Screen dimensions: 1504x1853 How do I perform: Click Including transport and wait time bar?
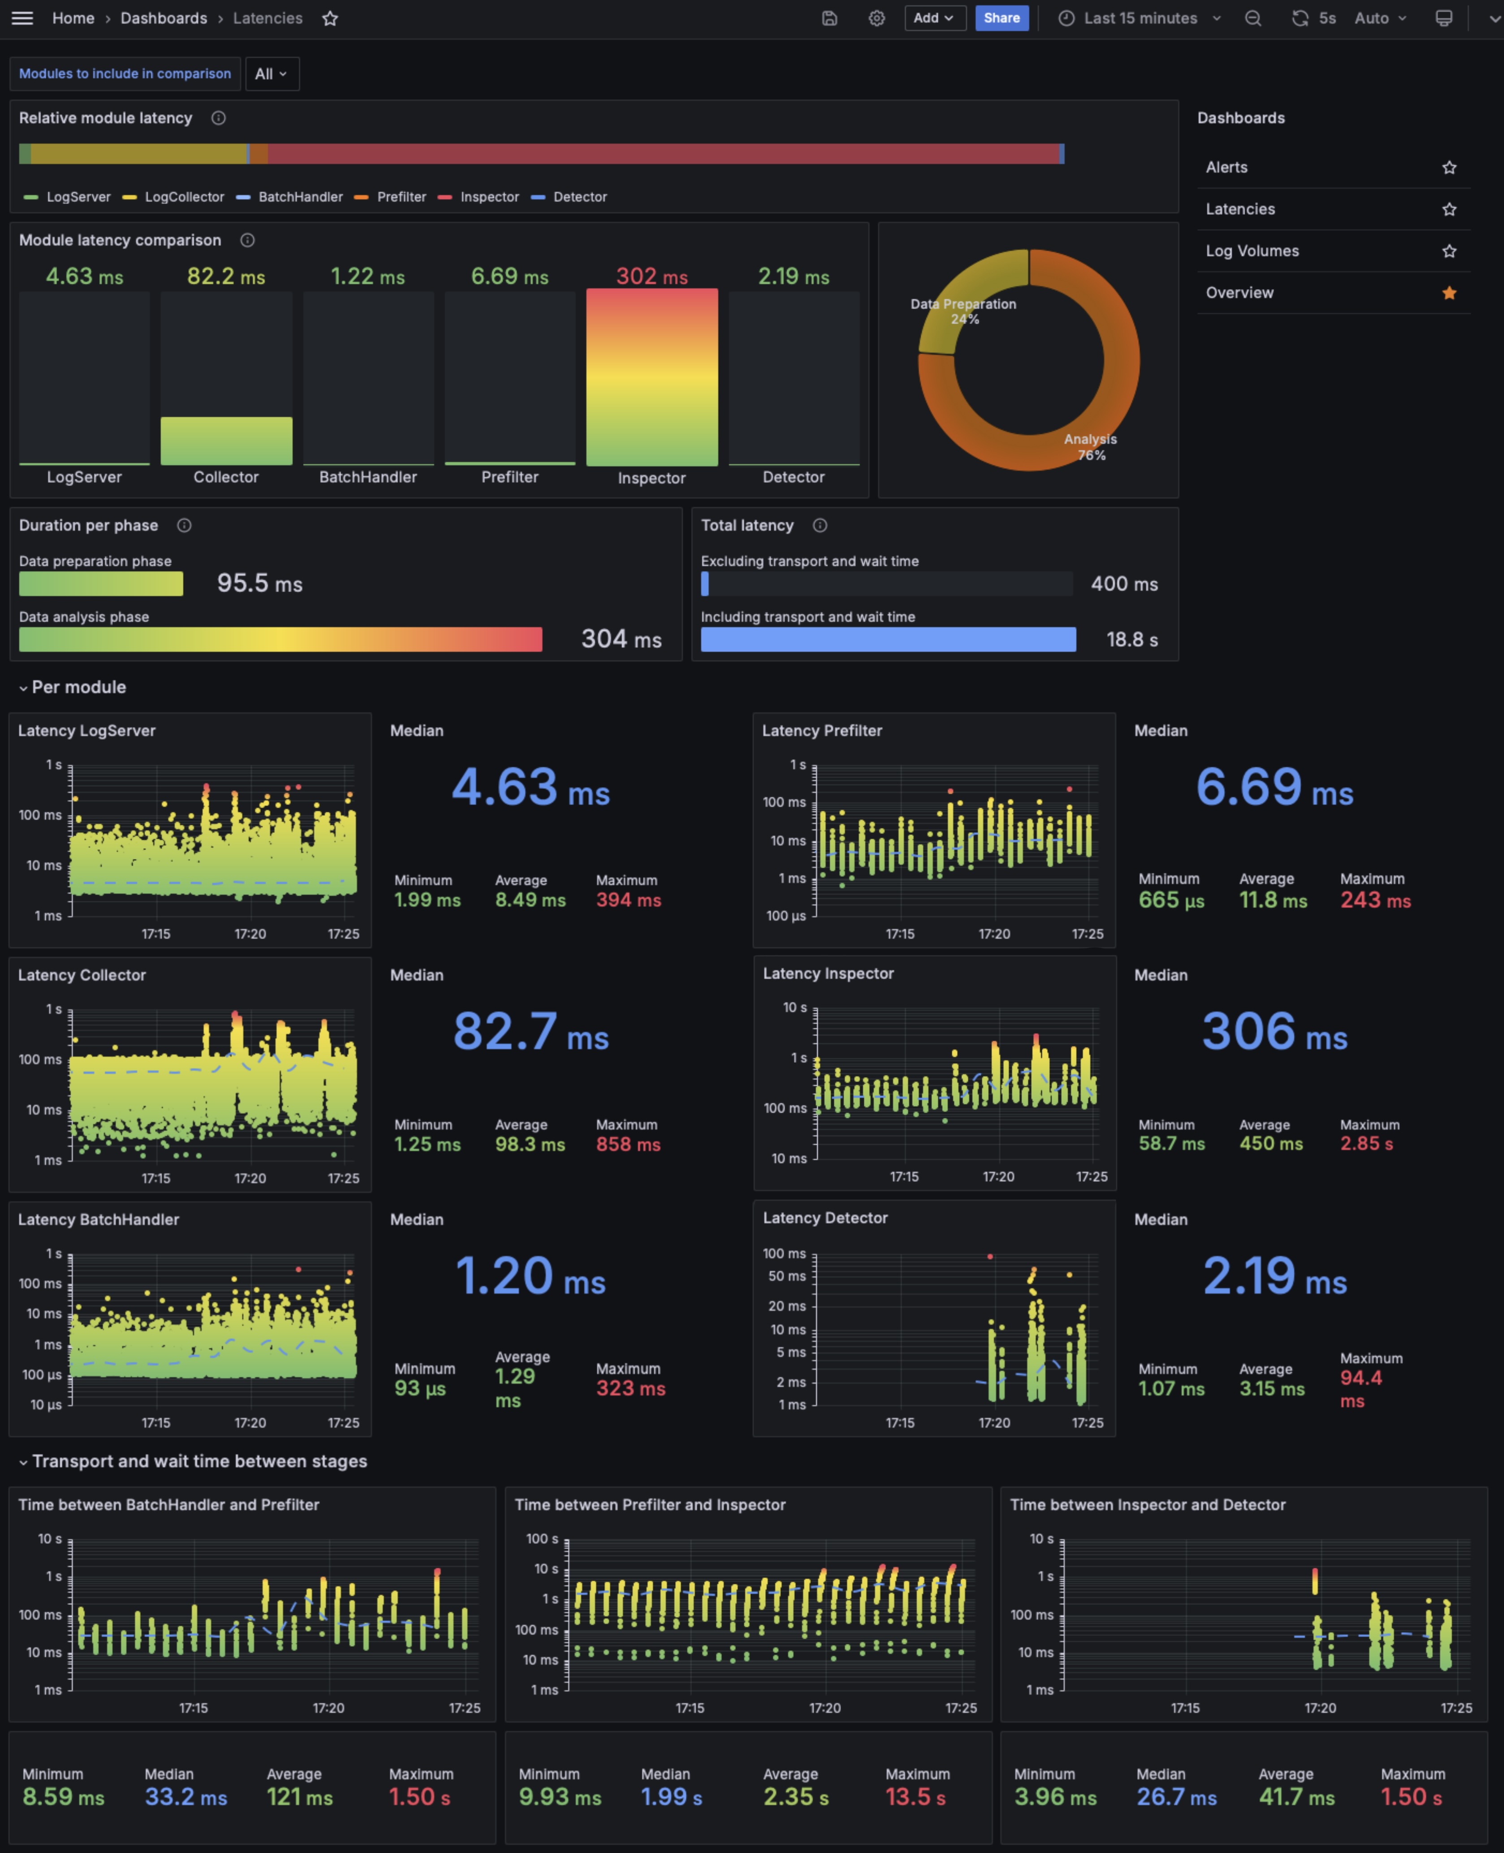888,639
